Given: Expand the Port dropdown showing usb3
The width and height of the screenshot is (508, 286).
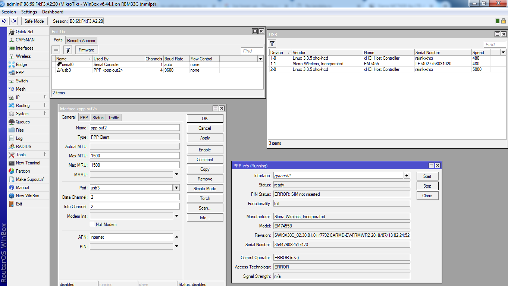Looking at the screenshot, I should click(x=176, y=188).
